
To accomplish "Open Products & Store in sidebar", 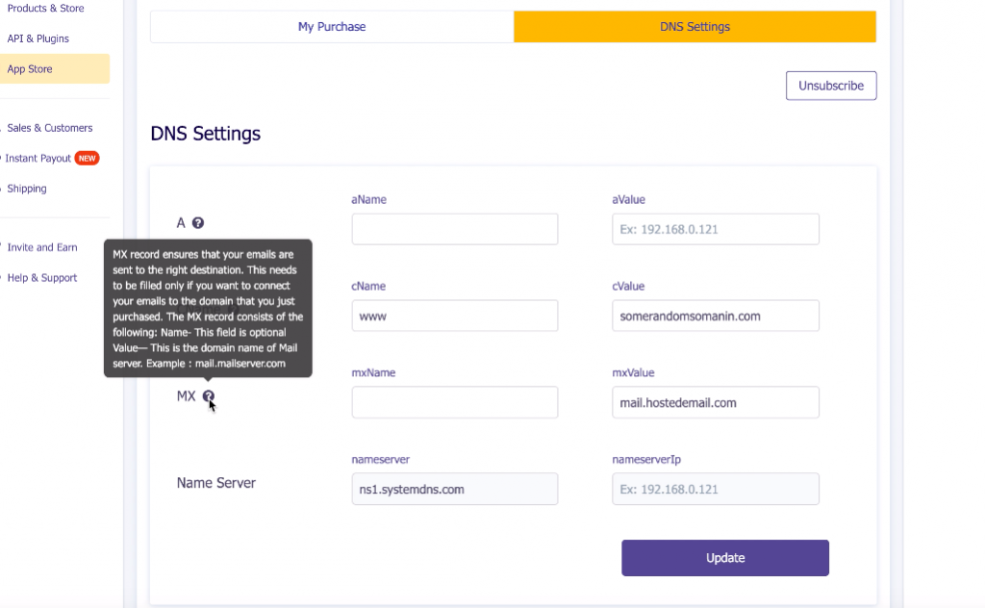I will [x=45, y=9].
